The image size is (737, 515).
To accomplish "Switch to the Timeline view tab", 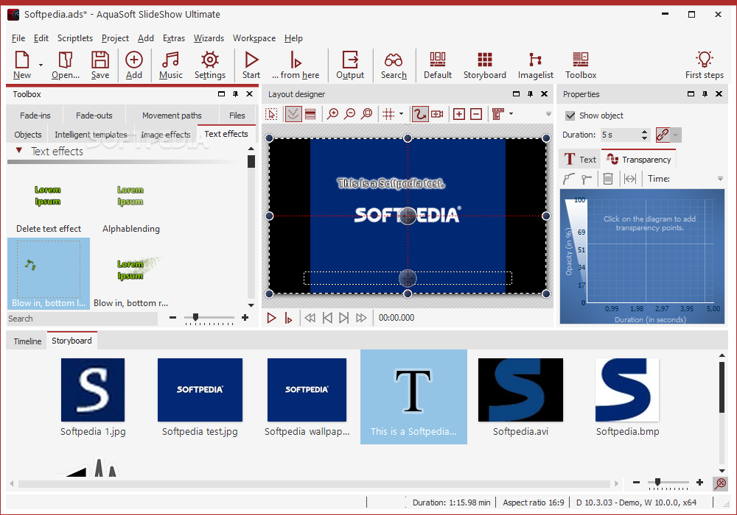I will (x=27, y=341).
